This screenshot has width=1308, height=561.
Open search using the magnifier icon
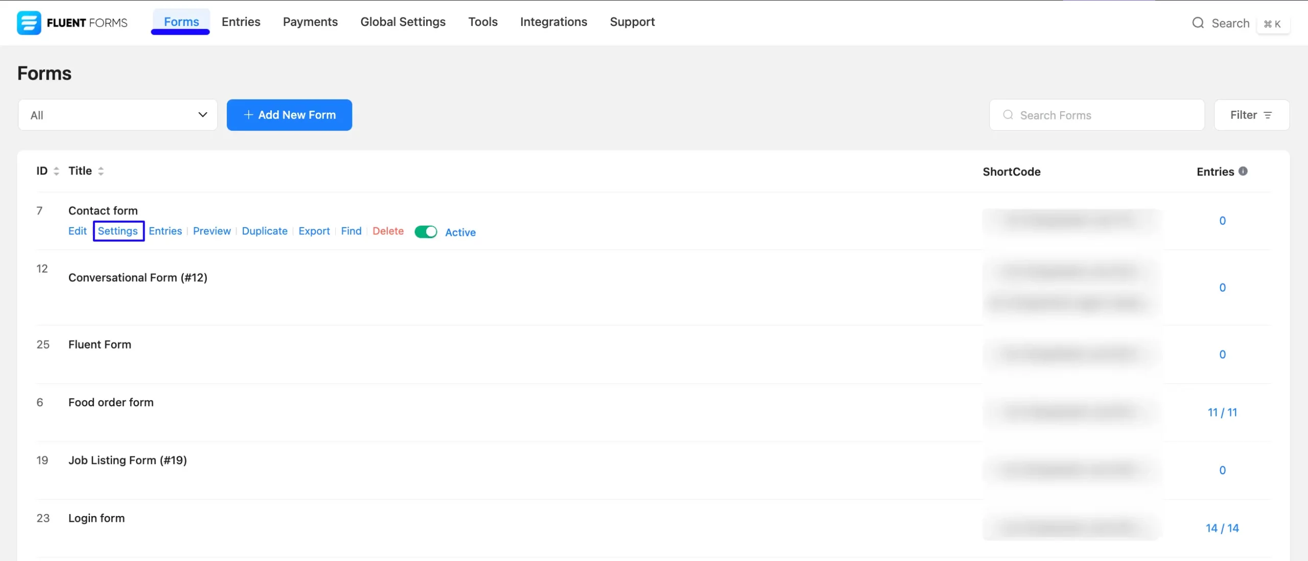pos(1198,23)
